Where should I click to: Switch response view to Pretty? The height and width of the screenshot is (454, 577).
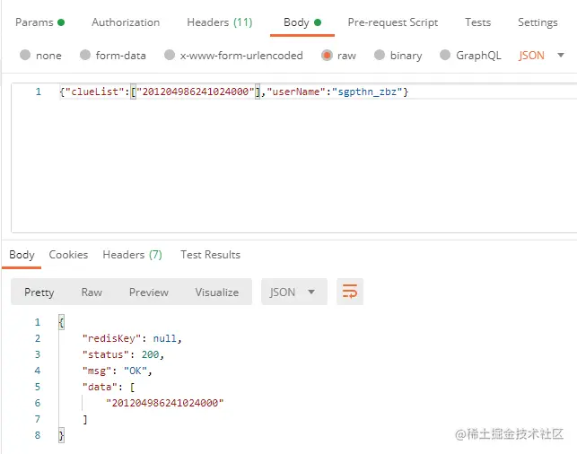pyautogui.click(x=39, y=292)
